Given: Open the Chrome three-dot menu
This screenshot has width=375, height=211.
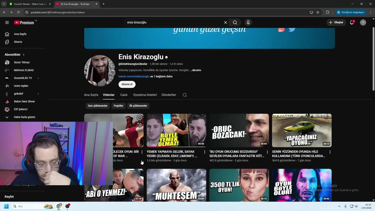Looking at the screenshot, I should pyautogui.click(x=371, y=12).
